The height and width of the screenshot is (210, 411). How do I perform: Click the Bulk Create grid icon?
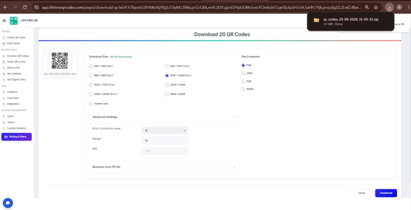tap(4, 43)
